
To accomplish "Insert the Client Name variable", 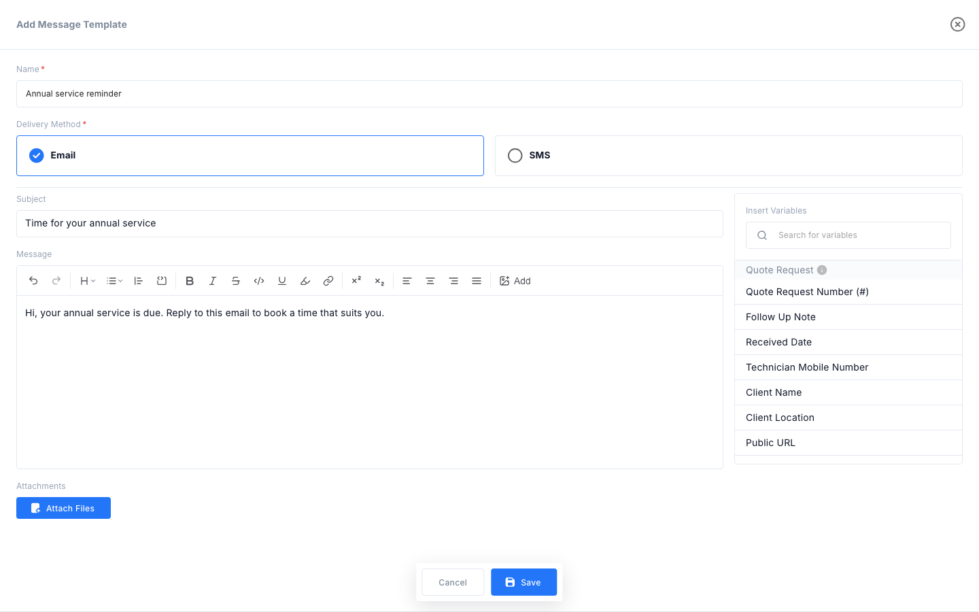I will pos(848,392).
